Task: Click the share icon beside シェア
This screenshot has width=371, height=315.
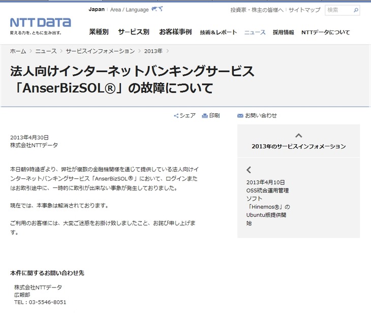Action: click(176, 116)
